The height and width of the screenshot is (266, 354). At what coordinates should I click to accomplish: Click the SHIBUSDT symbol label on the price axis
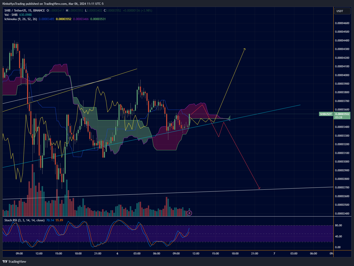tap(326, 114)
